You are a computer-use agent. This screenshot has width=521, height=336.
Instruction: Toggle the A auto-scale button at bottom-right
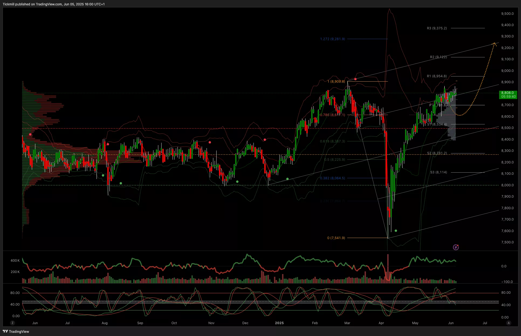(x=509, y=323)
